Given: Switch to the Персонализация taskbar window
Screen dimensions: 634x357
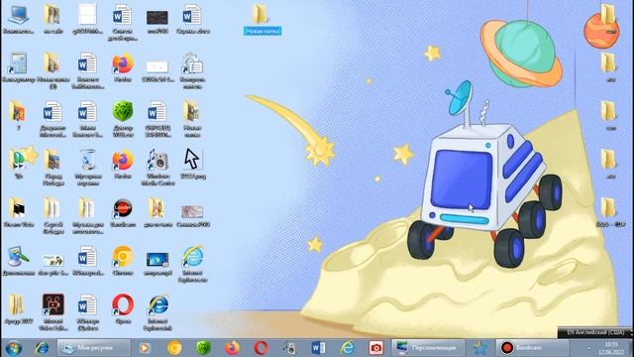Looking at the screenshot, I should (428, 348).
